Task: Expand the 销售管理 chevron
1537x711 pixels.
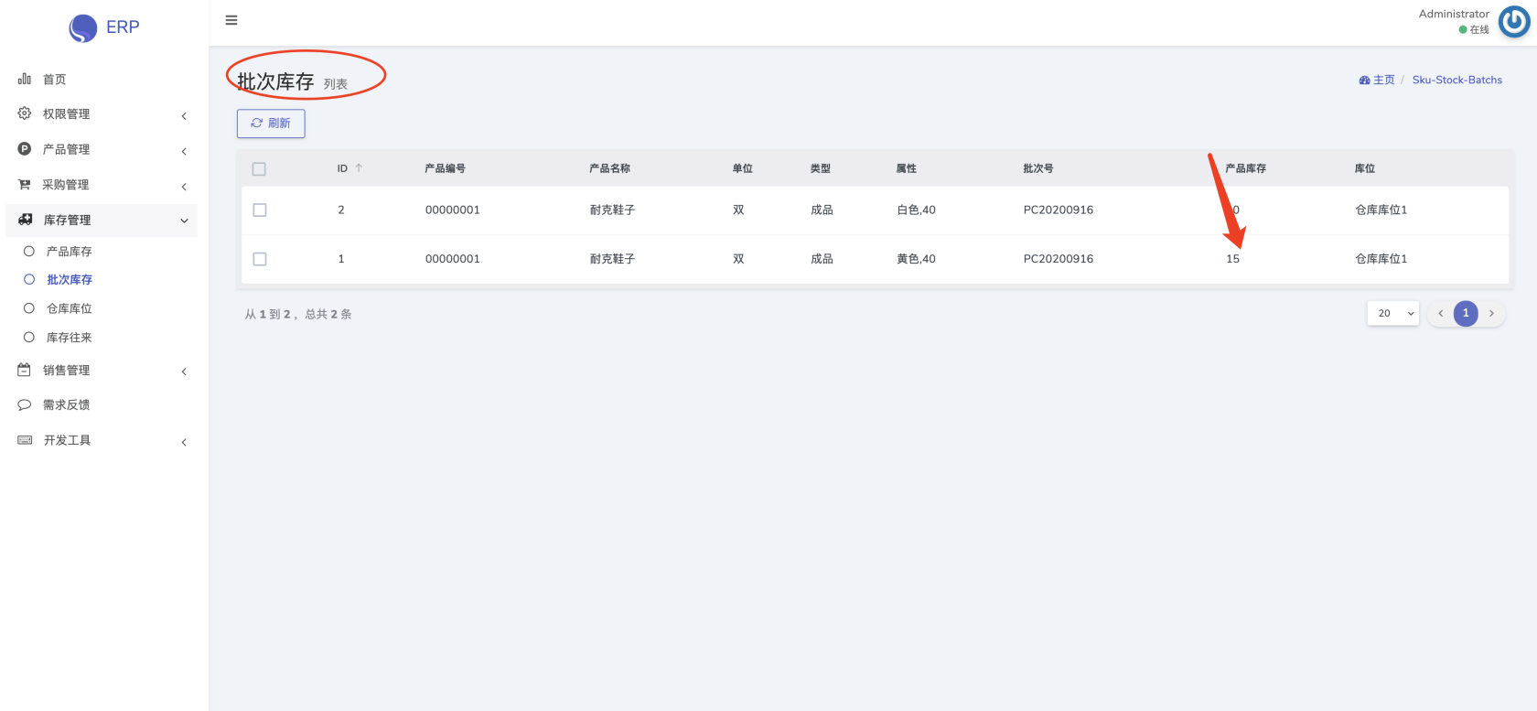Action: (x=184, y=372)
